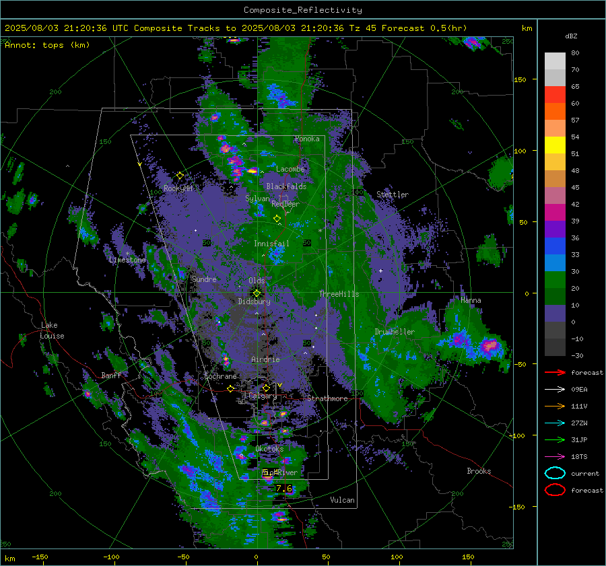Click the green 31JP arrow legend icon

pyautogui.click(x=555, y=439)
